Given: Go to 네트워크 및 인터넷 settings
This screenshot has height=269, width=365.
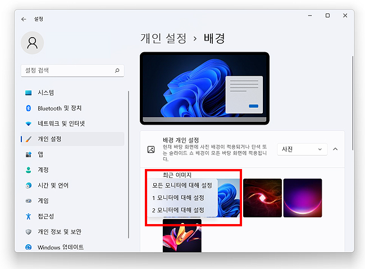Looking at the screenshot, I should [72, 124].
